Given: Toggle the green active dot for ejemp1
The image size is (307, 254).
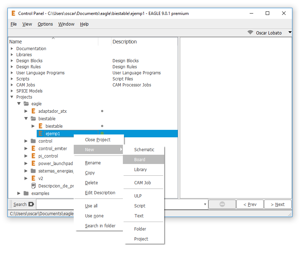Looking at the screenshot, I should click(x=102, y=133).
